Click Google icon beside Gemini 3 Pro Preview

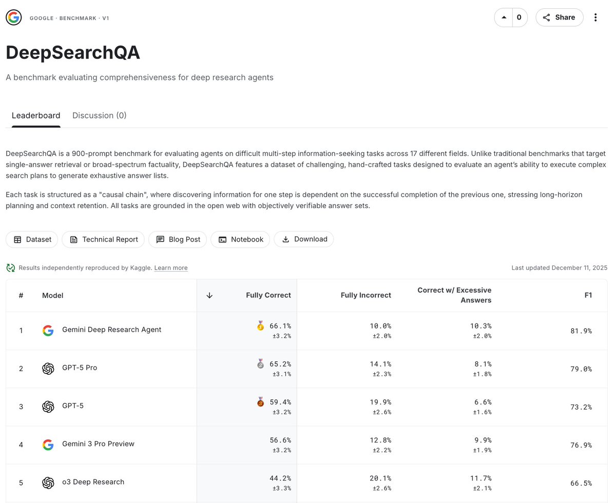[x=48, y=445]
